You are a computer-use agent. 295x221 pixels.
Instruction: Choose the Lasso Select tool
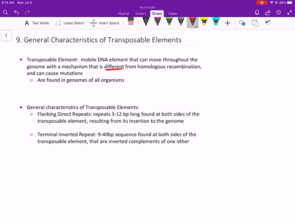tap(70, 23)
